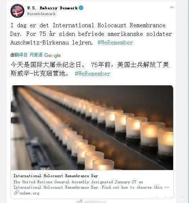Screen dimensions: 189x203
Task: Open the candle memorial photo
Action: pyautogui.click(x=92, y=128)
